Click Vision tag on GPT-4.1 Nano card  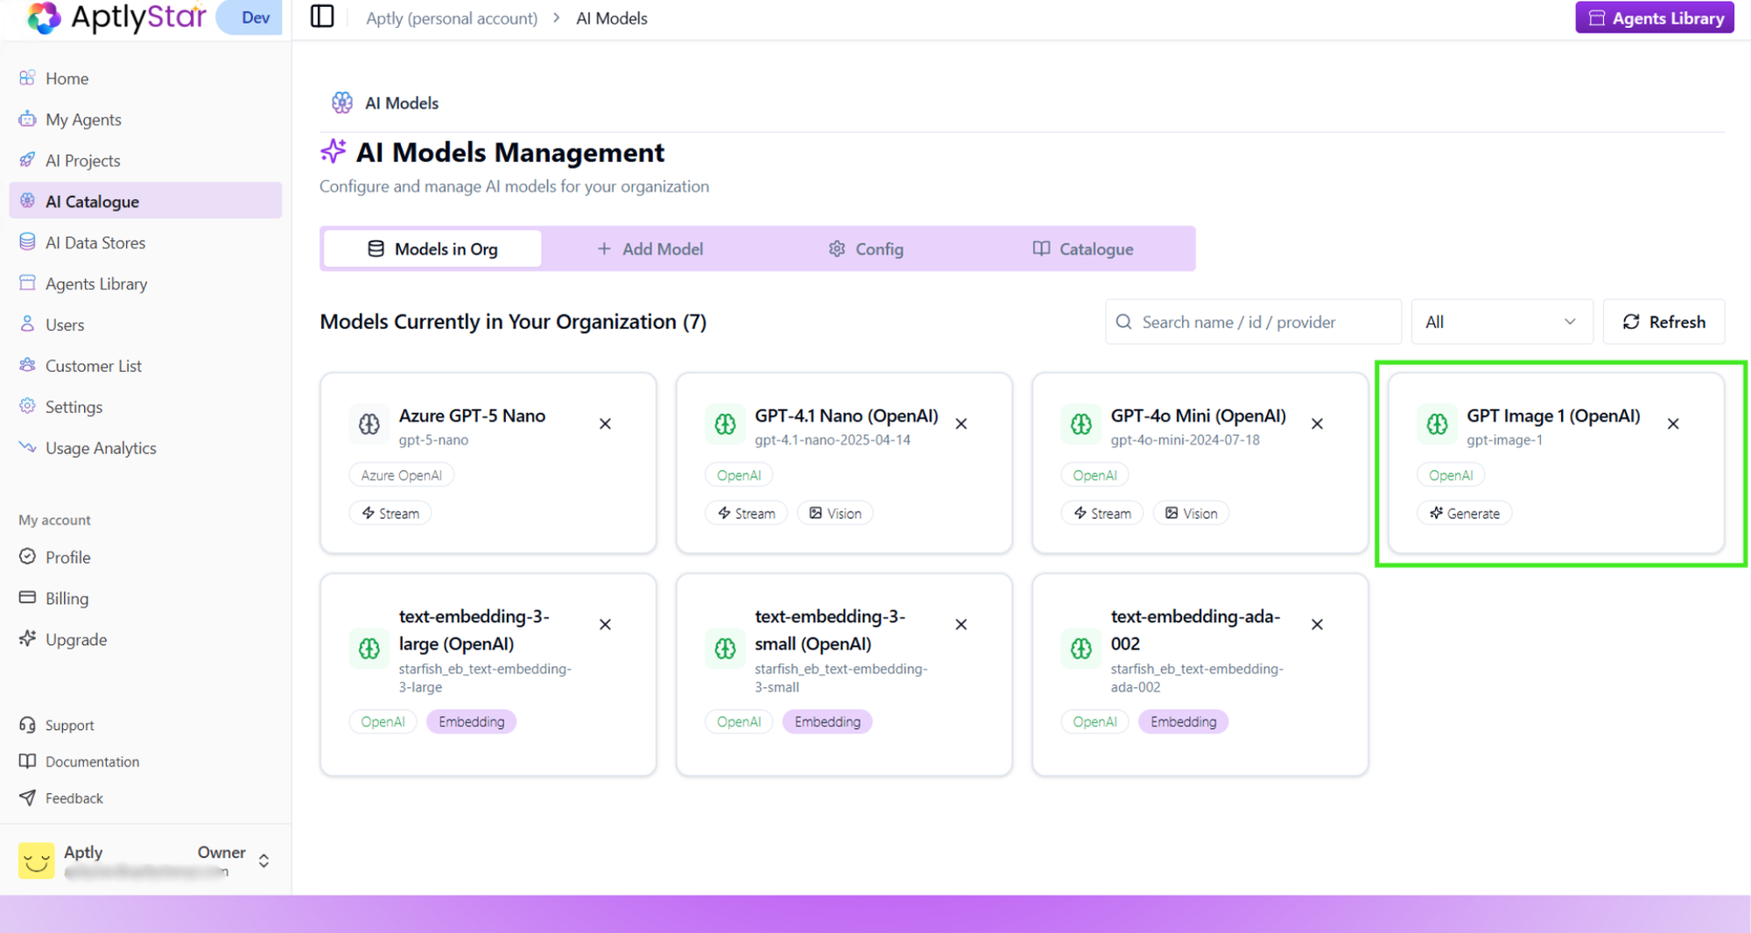(x=835, y=513)
